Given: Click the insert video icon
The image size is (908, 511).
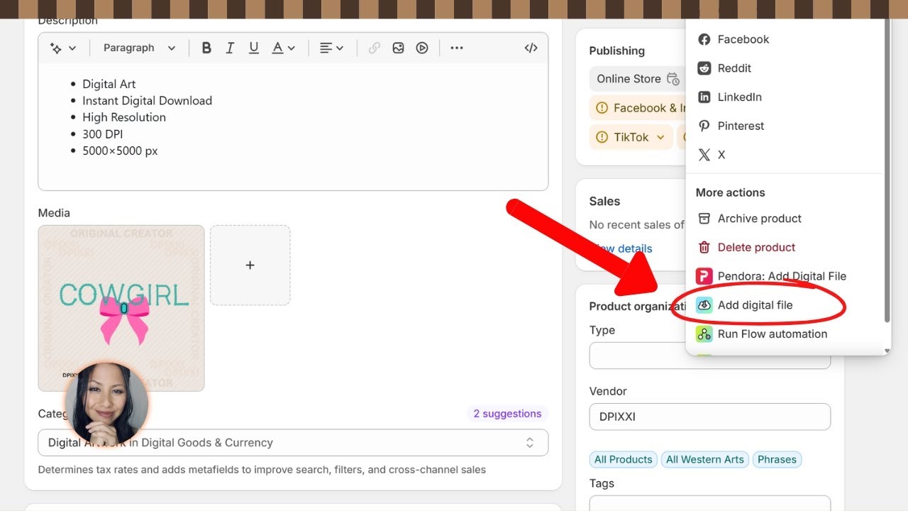Looking at the screenshot, I should click(422, 48).
